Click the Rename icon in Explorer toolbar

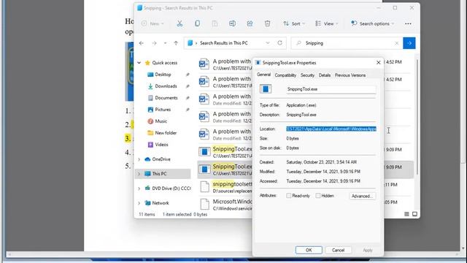pos(232,23)
